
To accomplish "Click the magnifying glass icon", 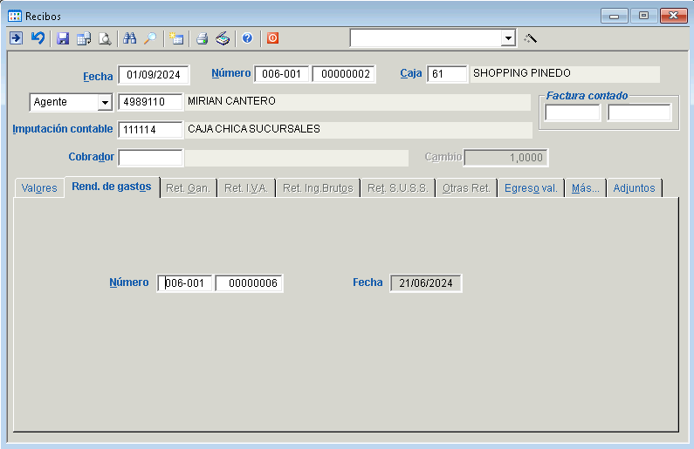I will 150,38.
